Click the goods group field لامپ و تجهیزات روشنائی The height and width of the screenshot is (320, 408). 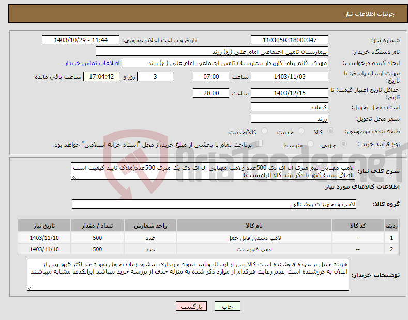pyautogui.click(x=214, y=204)
